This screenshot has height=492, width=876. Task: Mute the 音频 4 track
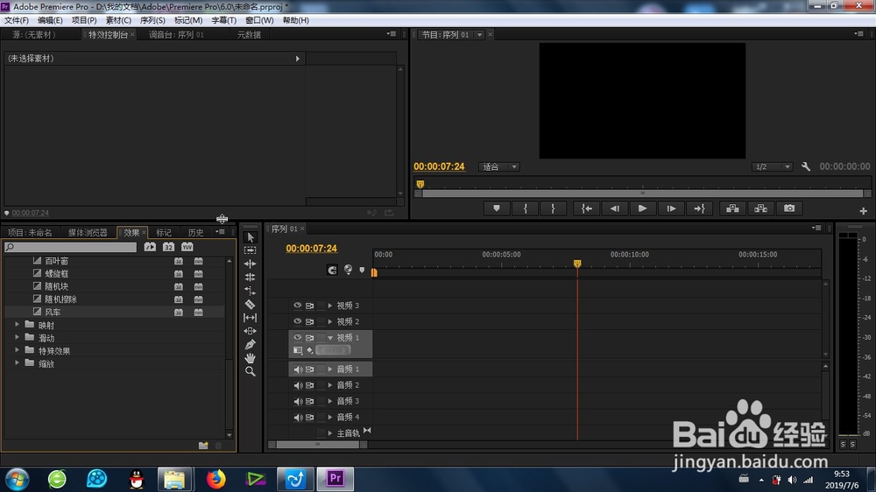coord(298,418)
